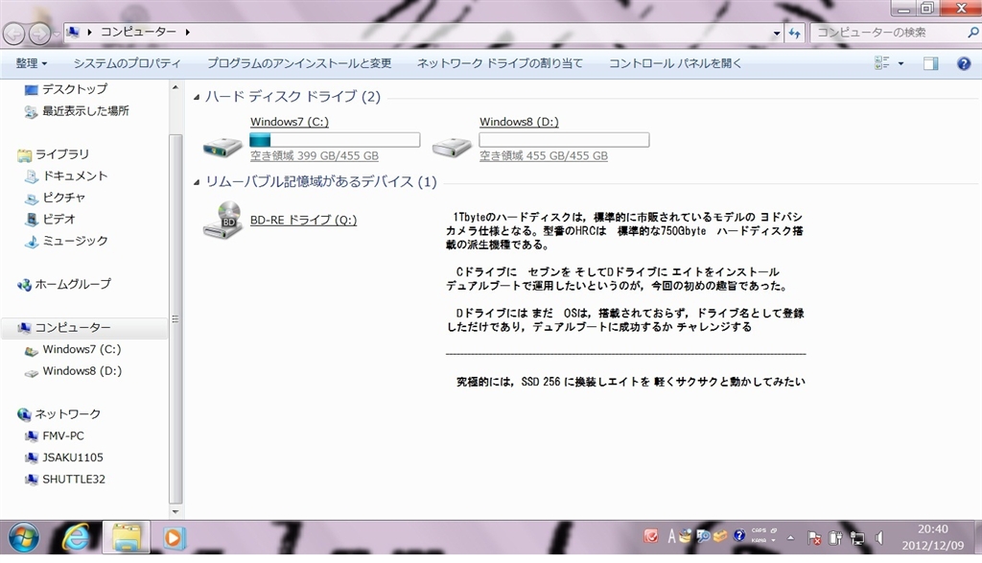The image size is (982, 563).
Task: Click the navigation pane scroll down arrow
Action: click(x=175, y=511)
